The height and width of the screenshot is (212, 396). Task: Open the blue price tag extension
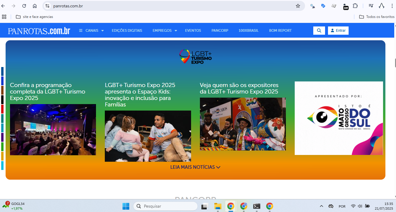(323, 6)
